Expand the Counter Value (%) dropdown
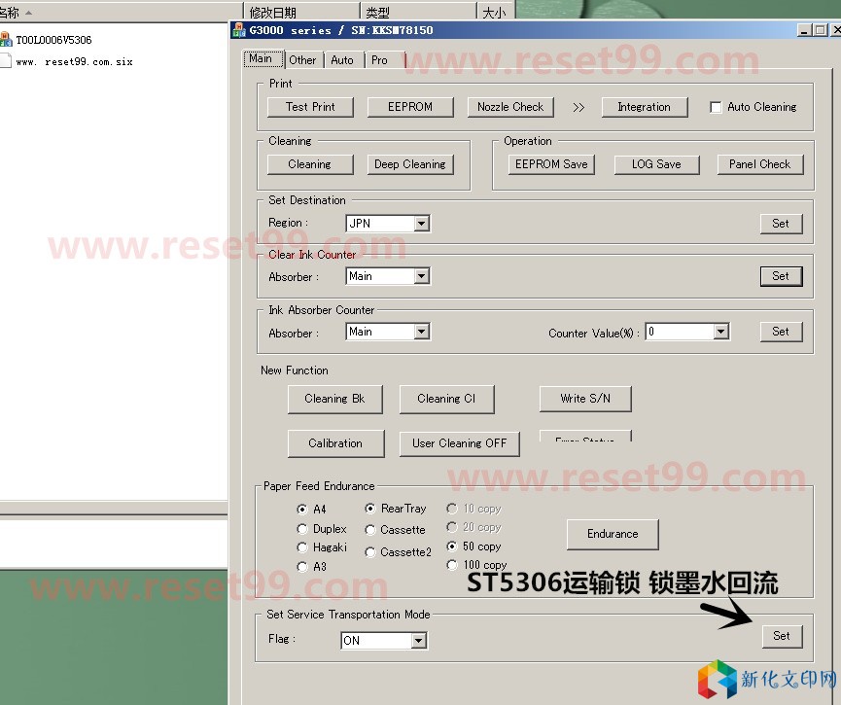The width and height of the screenshot is (841, 705). [720, 332]
